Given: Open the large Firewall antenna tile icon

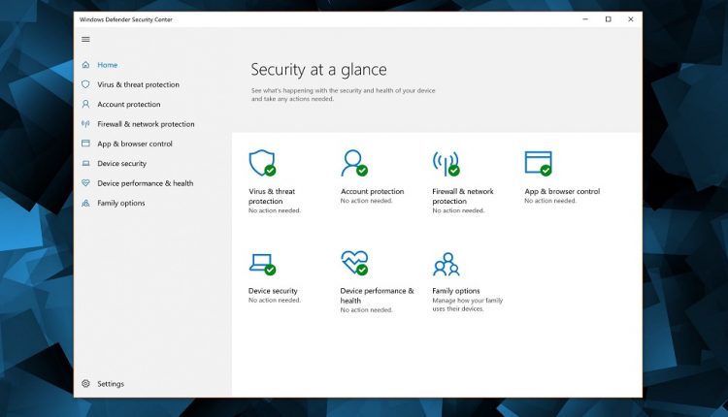Looking at the screenshot, I should (446, 163).
